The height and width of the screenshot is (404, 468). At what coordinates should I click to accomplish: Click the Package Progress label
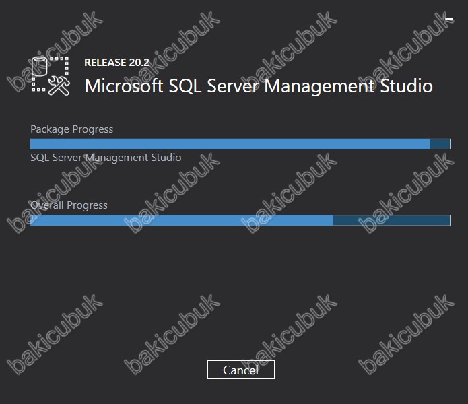(71, 129)
